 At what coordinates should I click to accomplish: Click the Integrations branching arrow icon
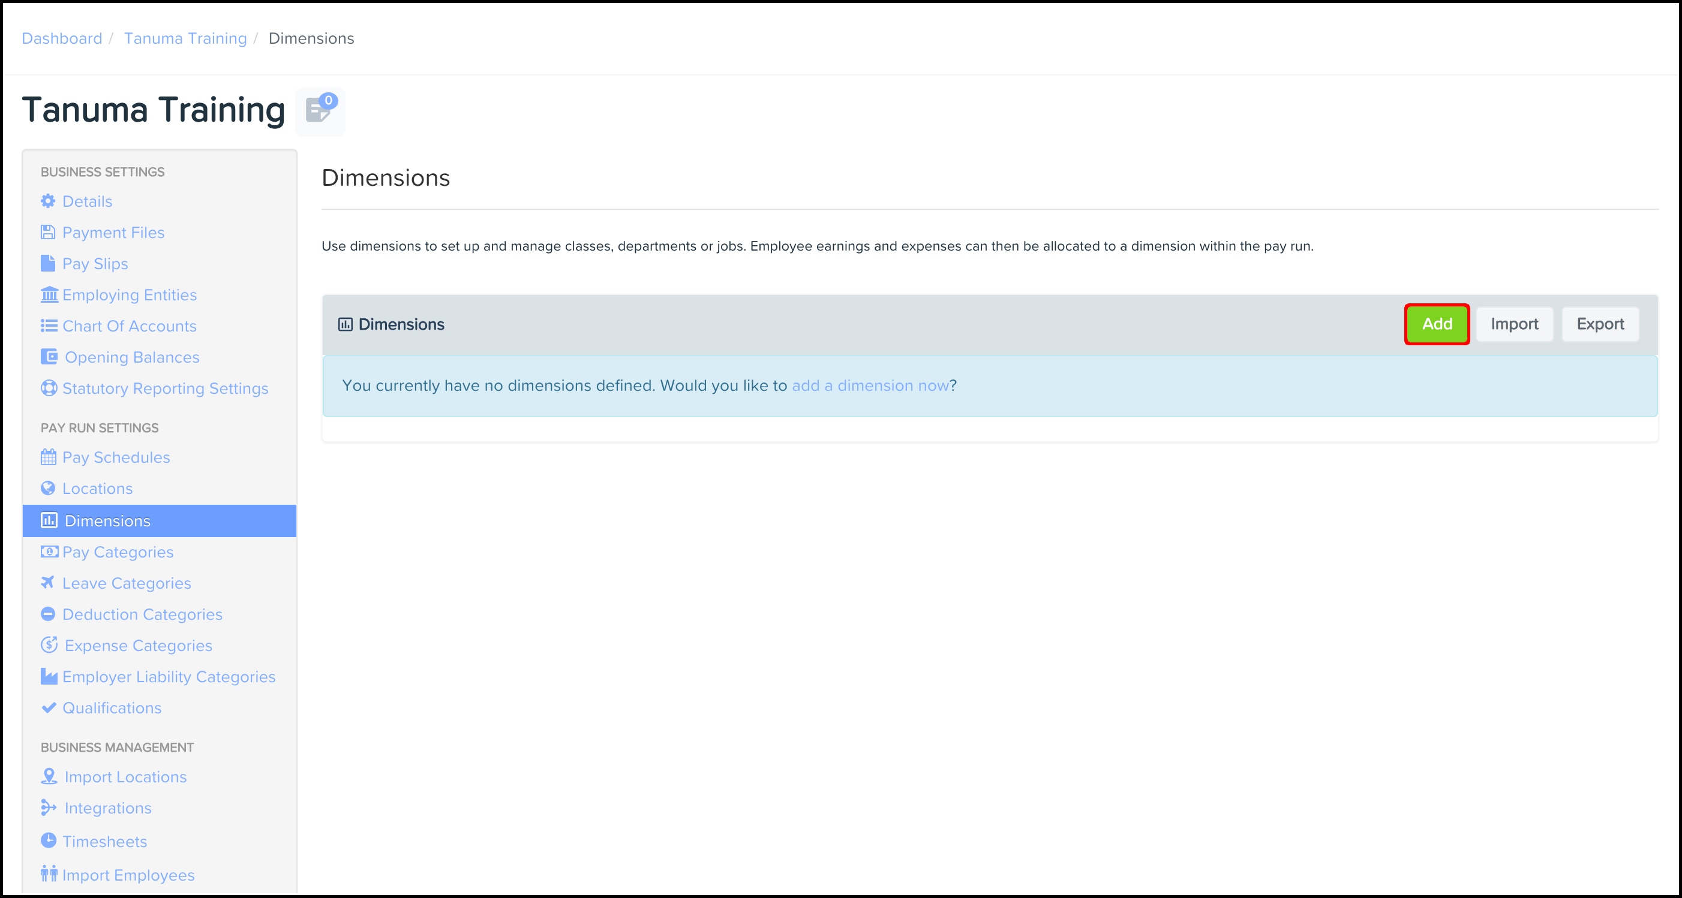pyautogui.click(x=49, y=807)
